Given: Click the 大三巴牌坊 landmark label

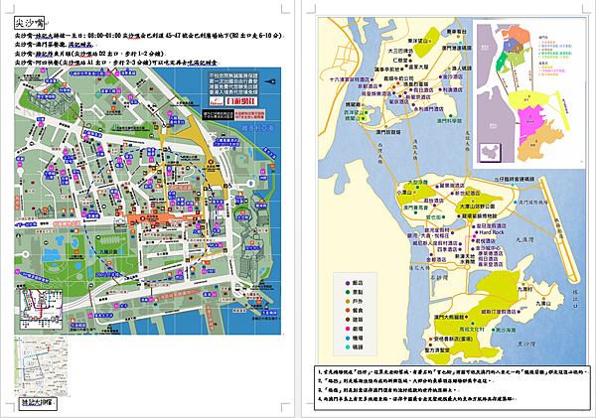Looking at the screenshot, I should pos(400,51).
